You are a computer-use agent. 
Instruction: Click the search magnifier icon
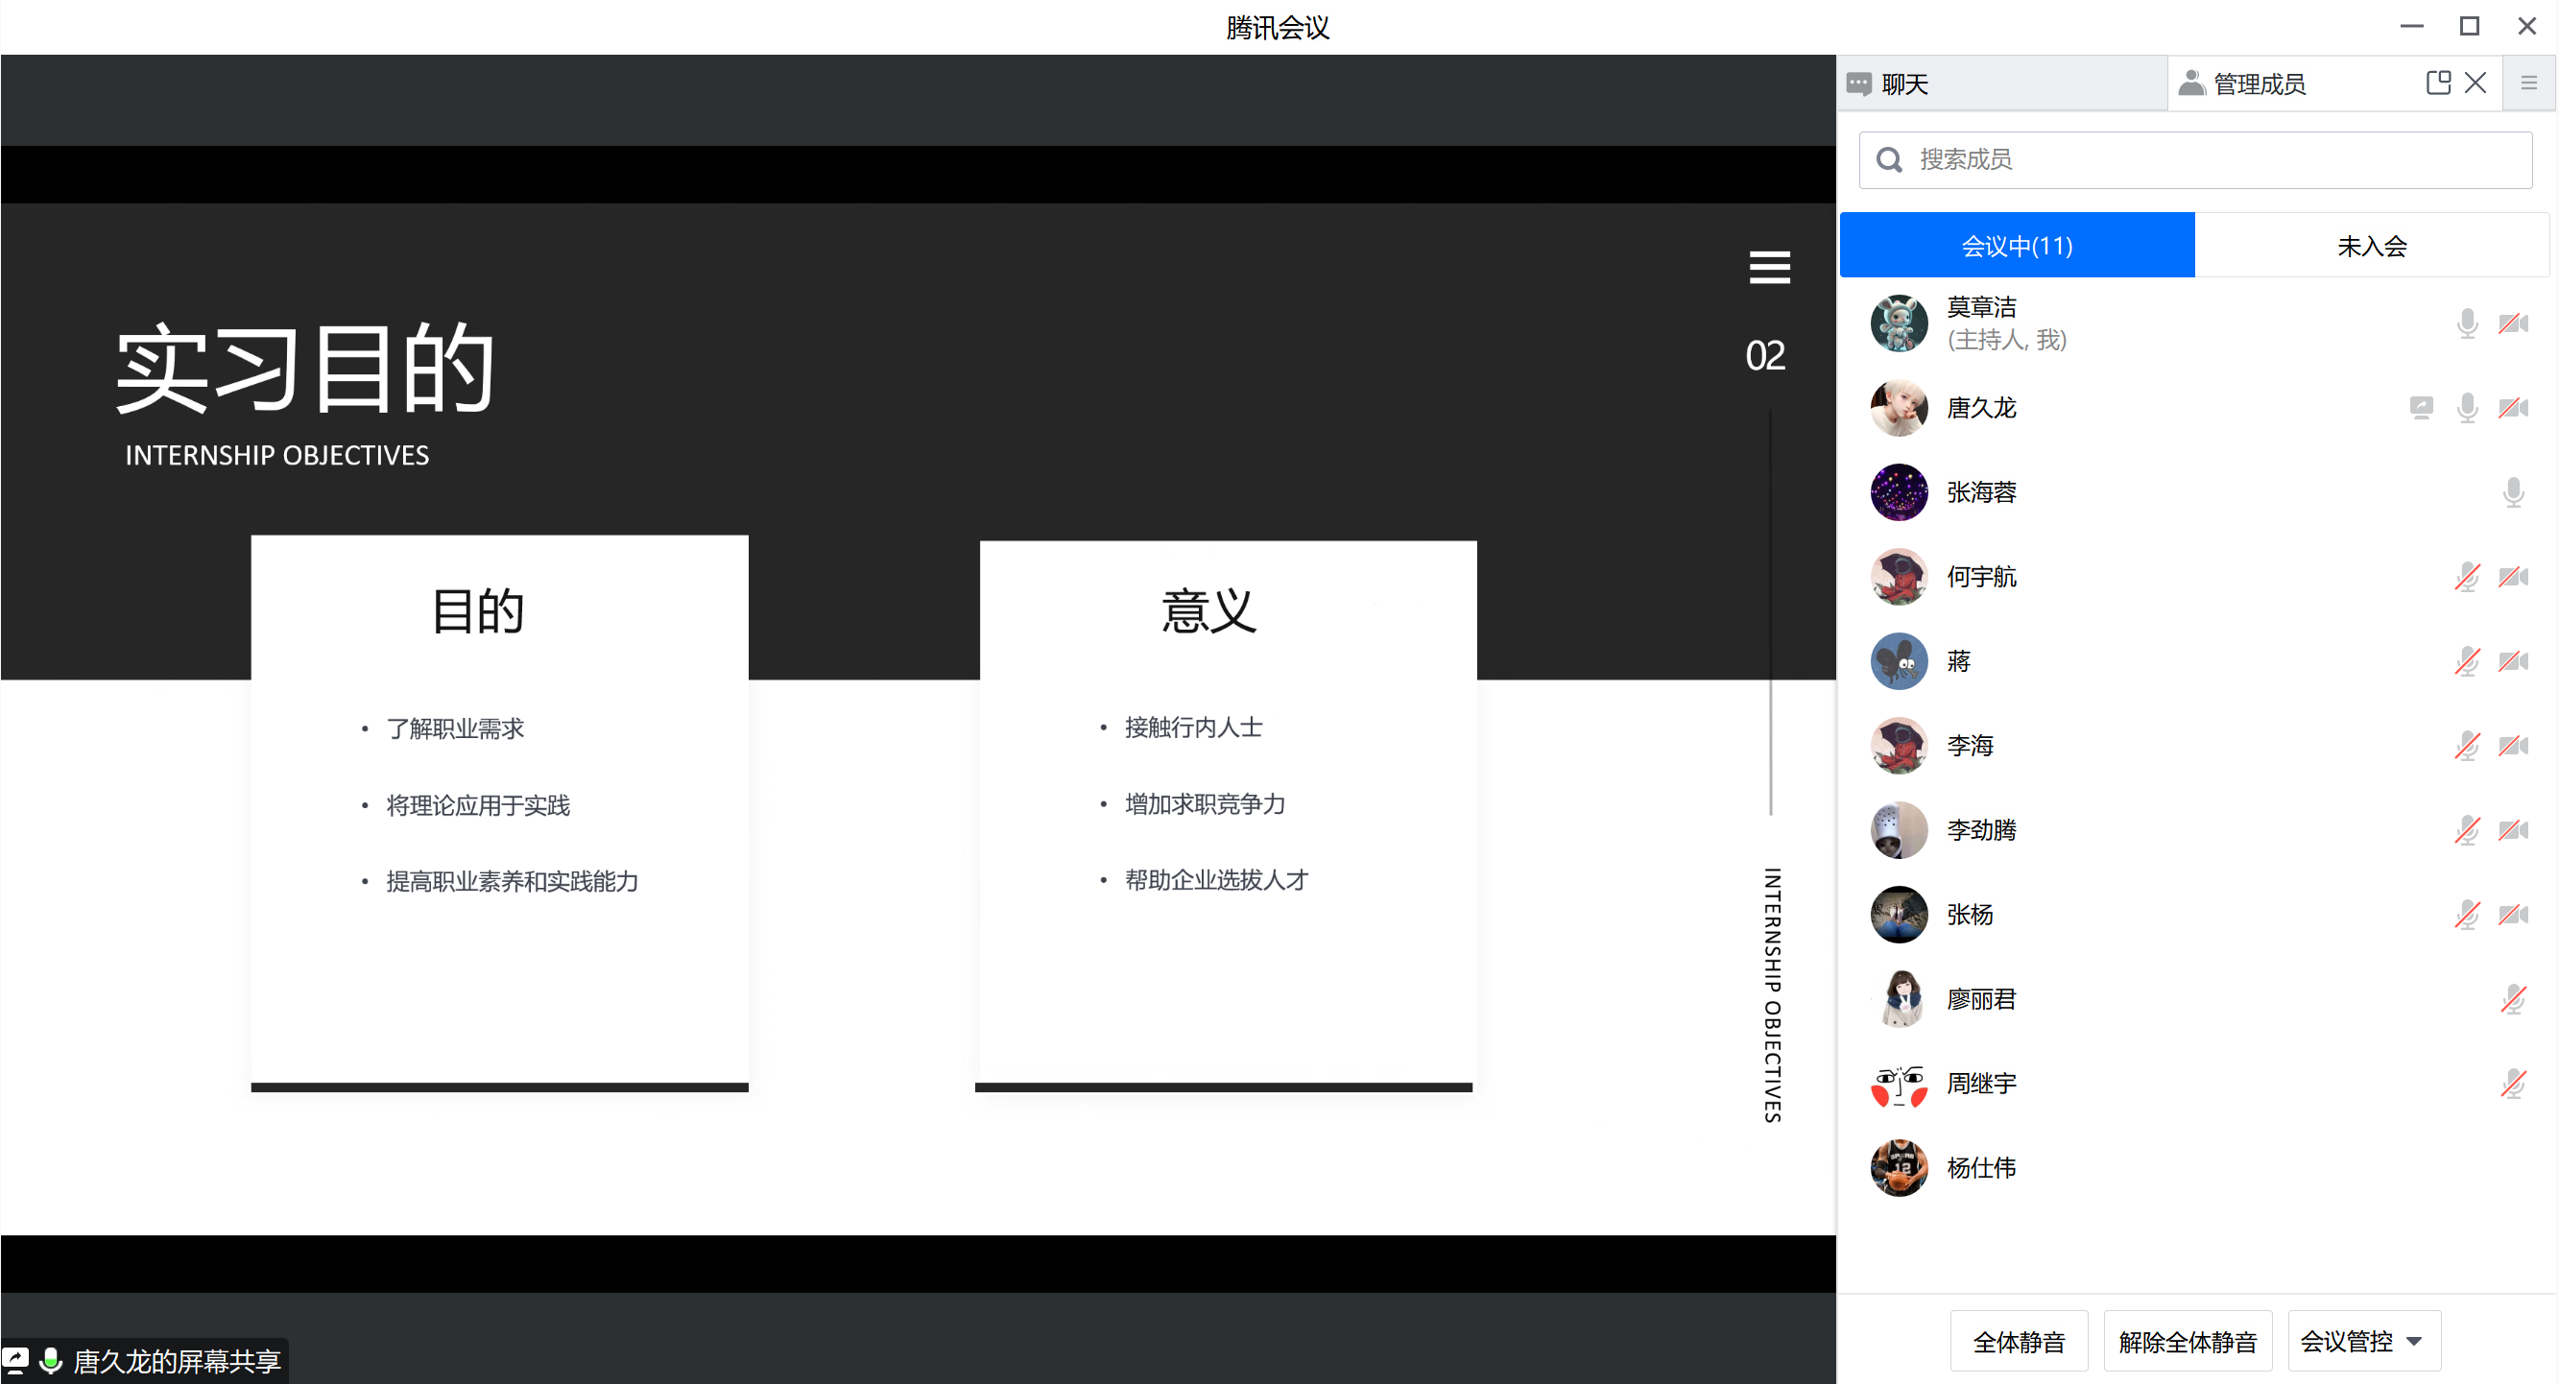(x=1889, y=160)
